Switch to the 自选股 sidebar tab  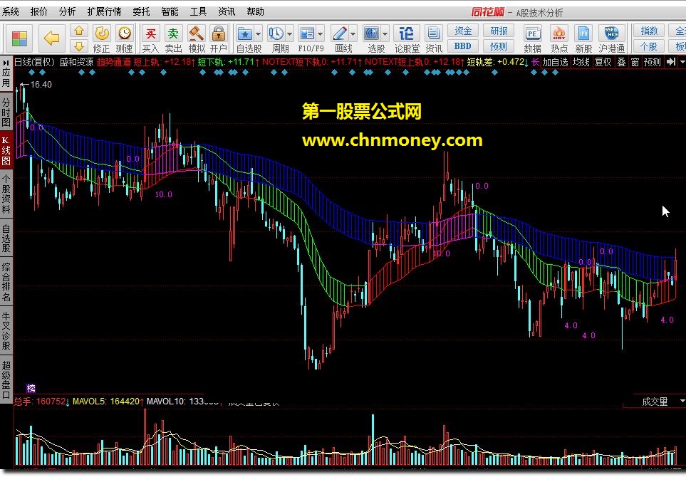pos(6,238)
